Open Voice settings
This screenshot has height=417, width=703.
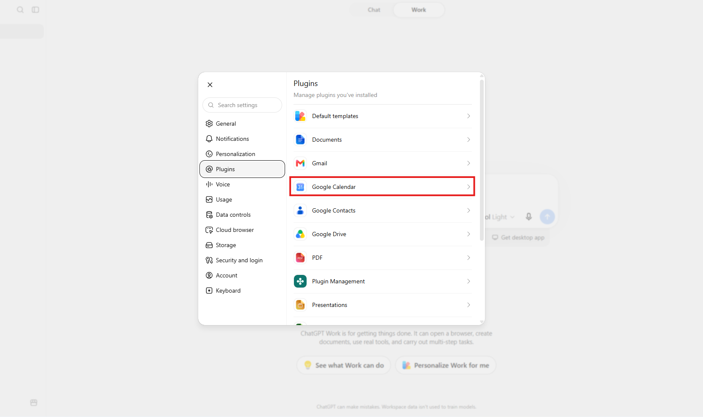(242, 184)
